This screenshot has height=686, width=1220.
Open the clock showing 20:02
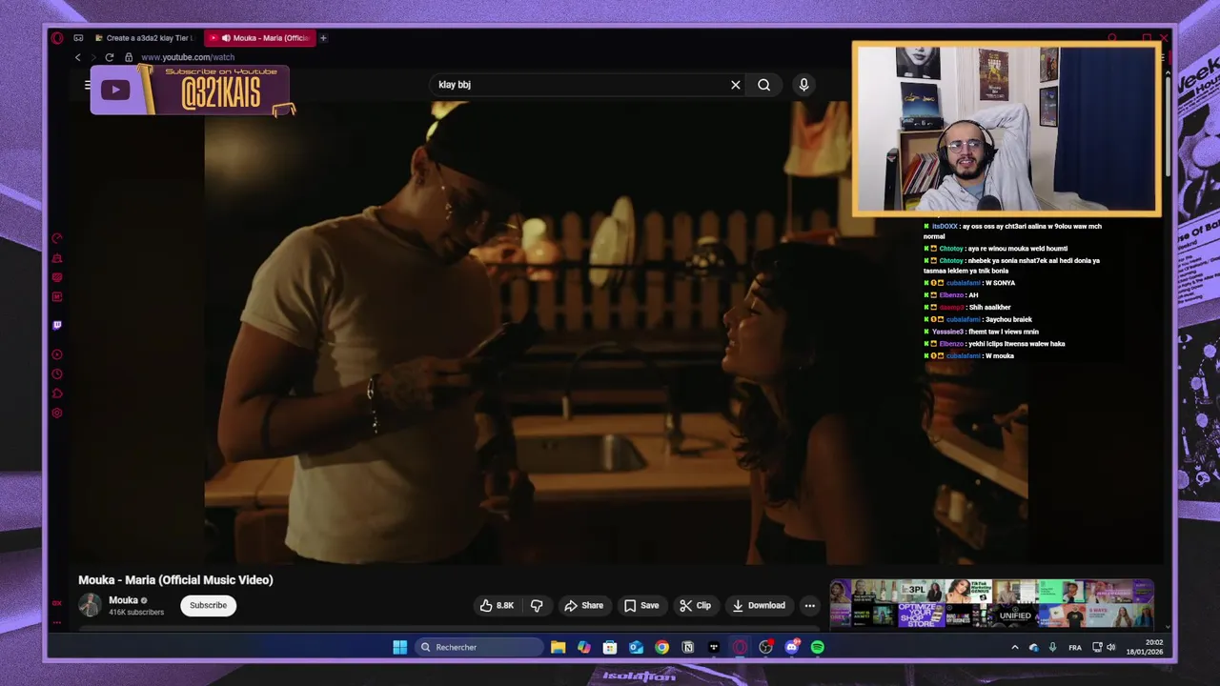(1144, 647)
